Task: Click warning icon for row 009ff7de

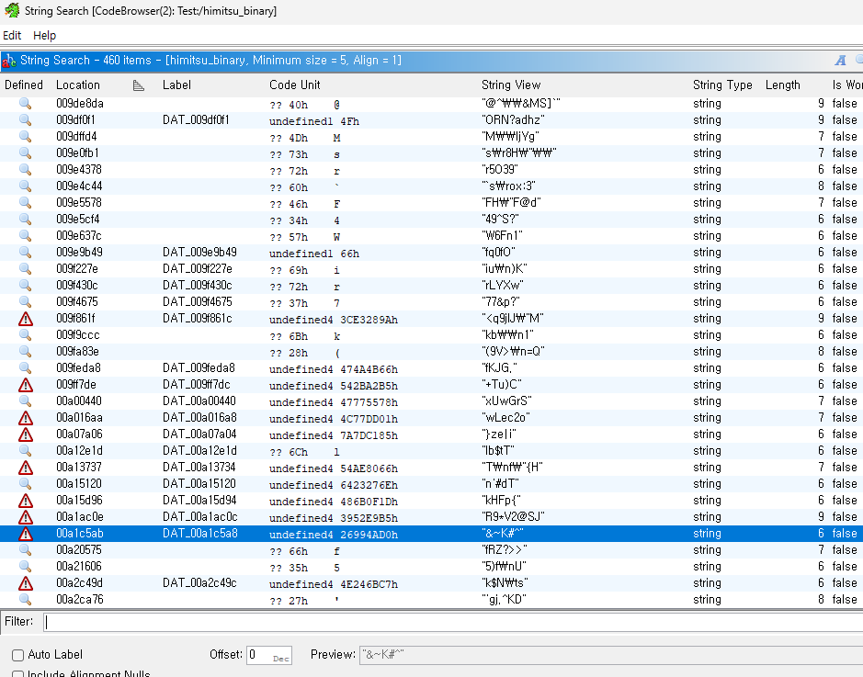Action: pos(26,385)
